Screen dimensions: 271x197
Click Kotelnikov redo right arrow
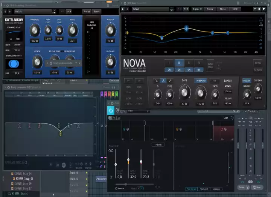(10, 12)
